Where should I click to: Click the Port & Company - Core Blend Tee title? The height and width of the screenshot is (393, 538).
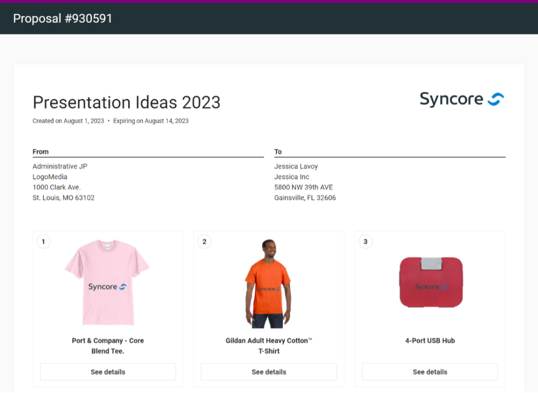point(108,346)
